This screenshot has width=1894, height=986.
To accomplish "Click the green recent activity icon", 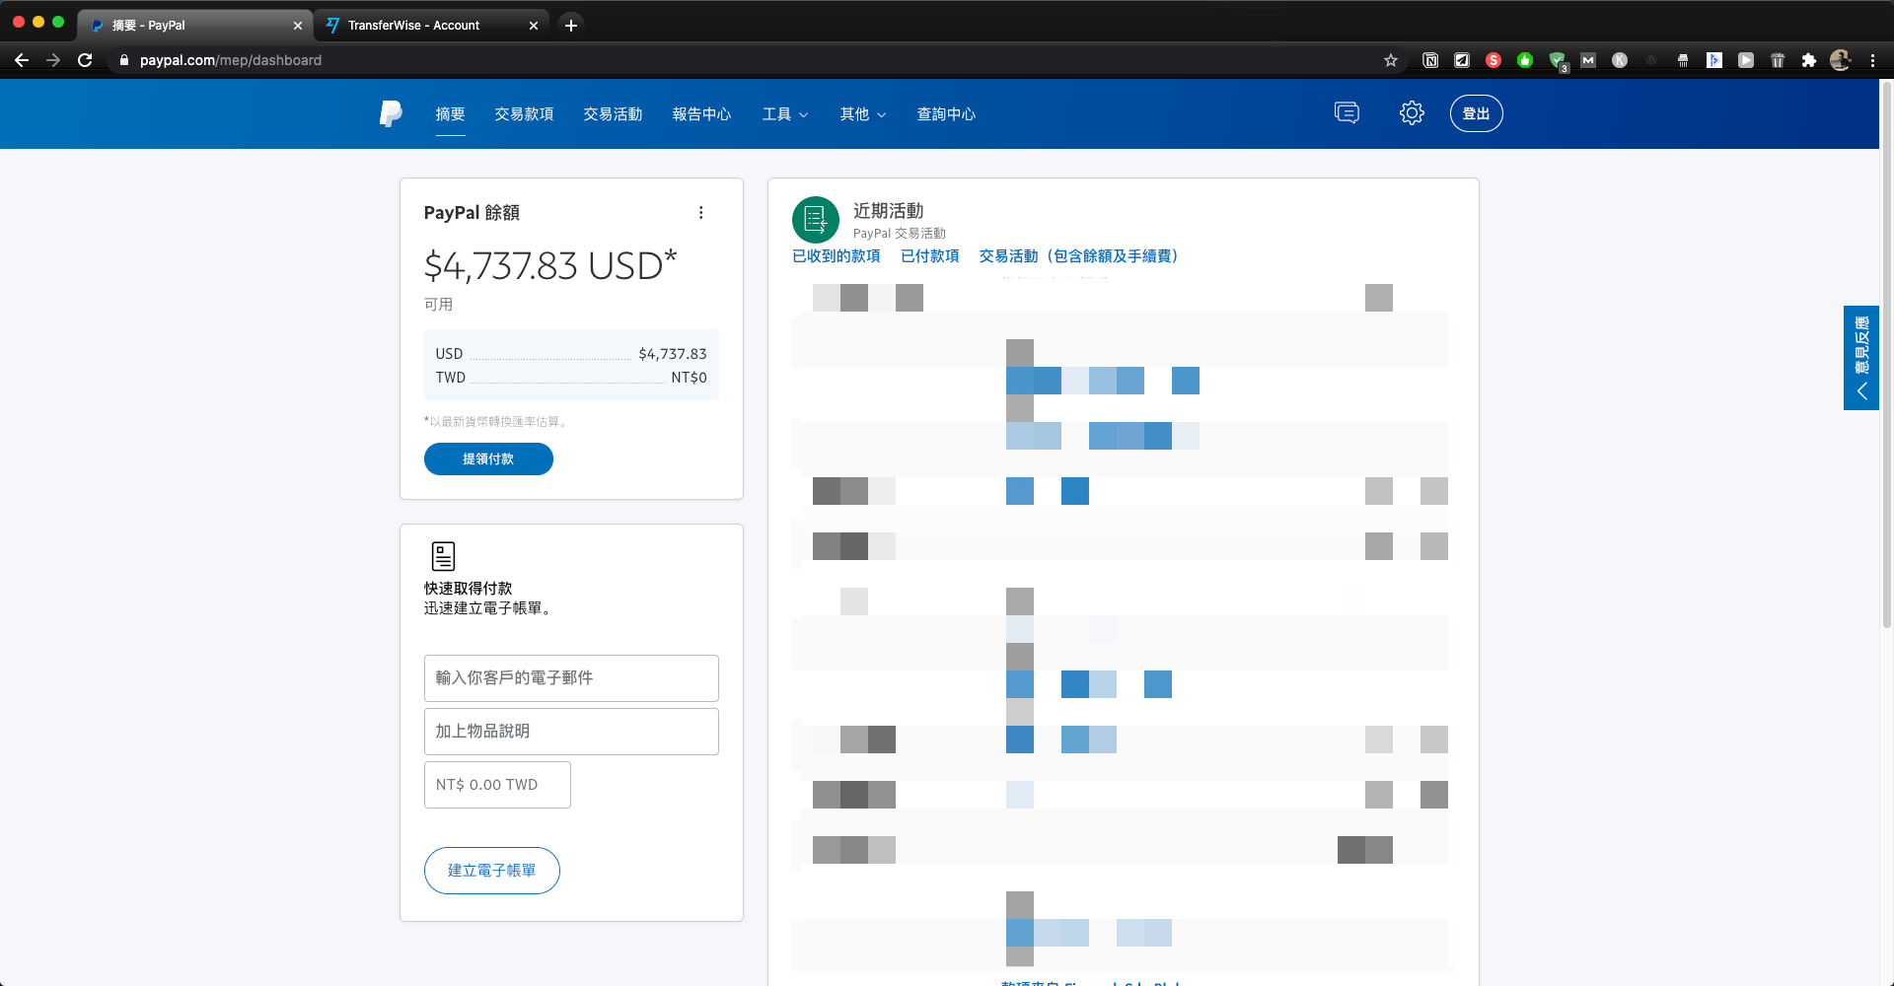I will (816, 220).
